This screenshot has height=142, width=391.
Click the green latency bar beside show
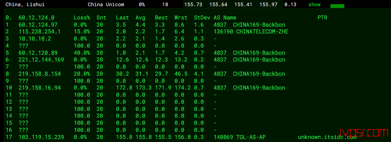(x=337, y=6)
